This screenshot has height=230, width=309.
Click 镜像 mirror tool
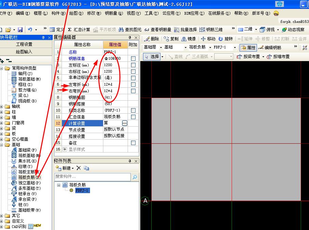pos(189,39)
